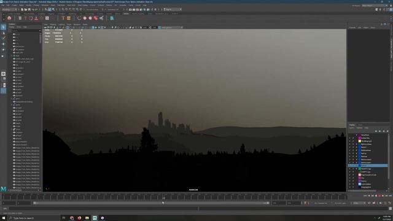Toggle loop playback icon near fps dropdown

(x=369, y=203)
